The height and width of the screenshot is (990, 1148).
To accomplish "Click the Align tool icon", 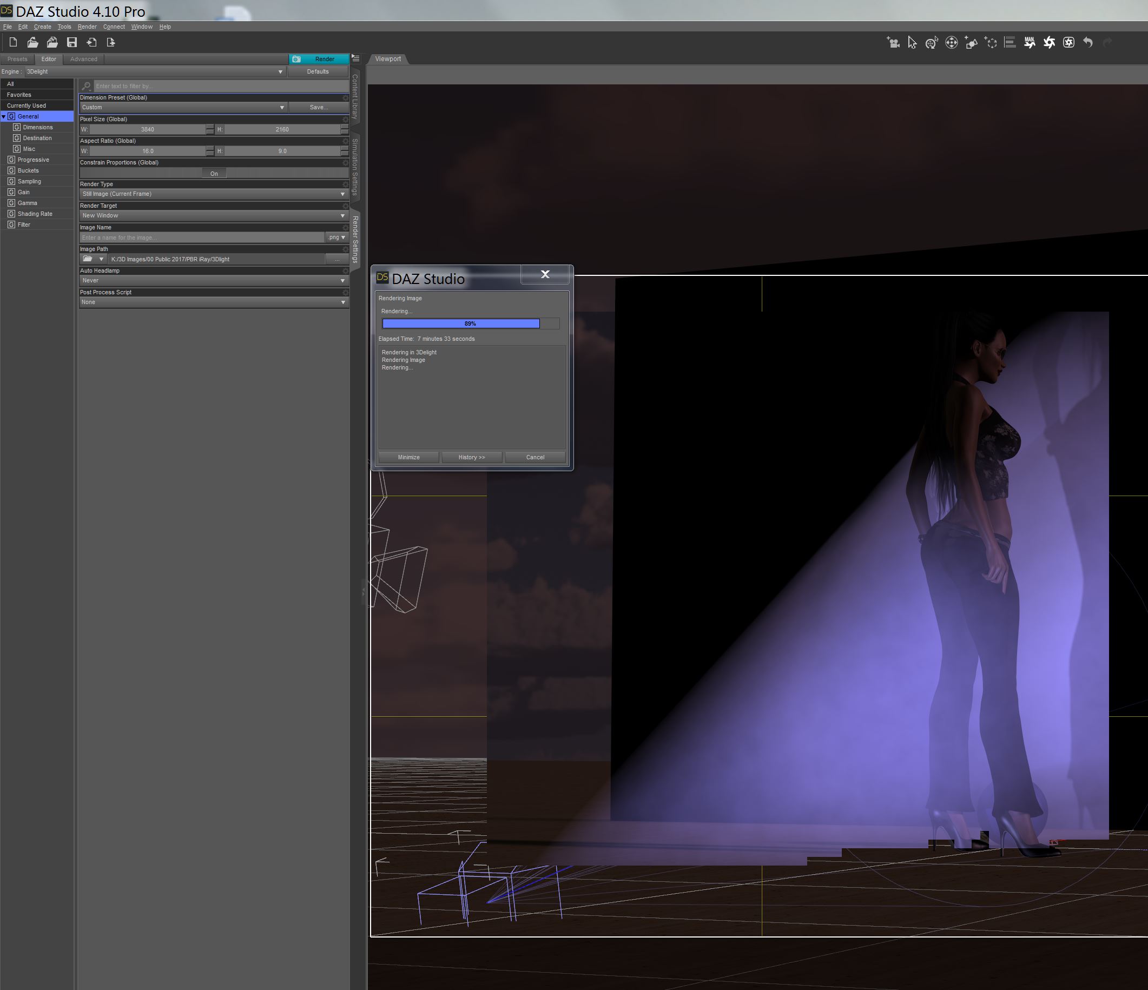I will 1010,43.
